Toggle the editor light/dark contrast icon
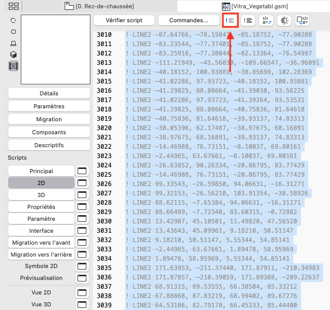Screen dimensions: 330x310 tap(284, 20)
